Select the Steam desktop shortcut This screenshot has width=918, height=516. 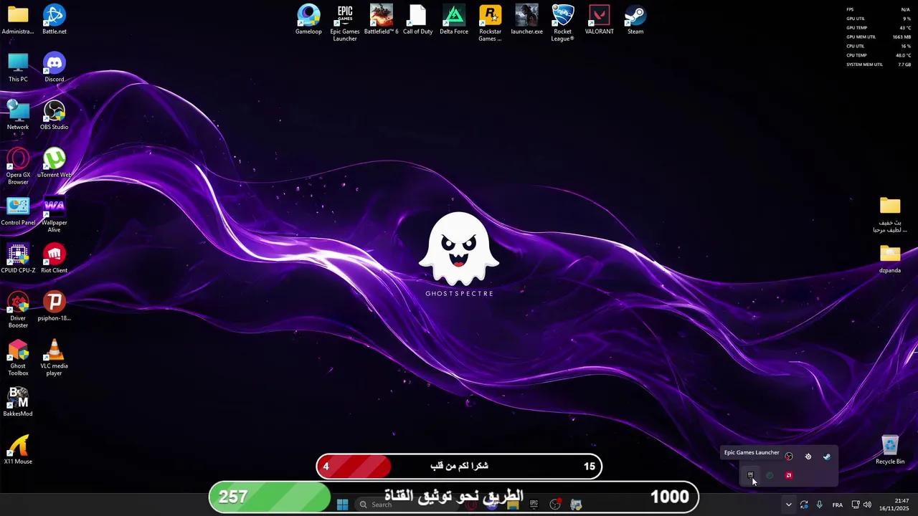(x=635, y=20)
